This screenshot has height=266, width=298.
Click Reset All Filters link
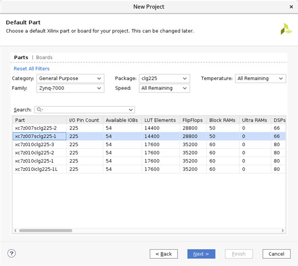32,69
